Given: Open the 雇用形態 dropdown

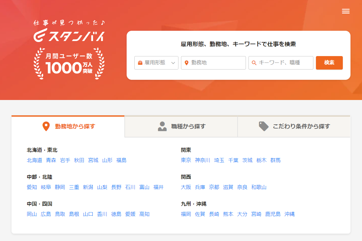Looking at the screenshot, I should click(156, 63).
